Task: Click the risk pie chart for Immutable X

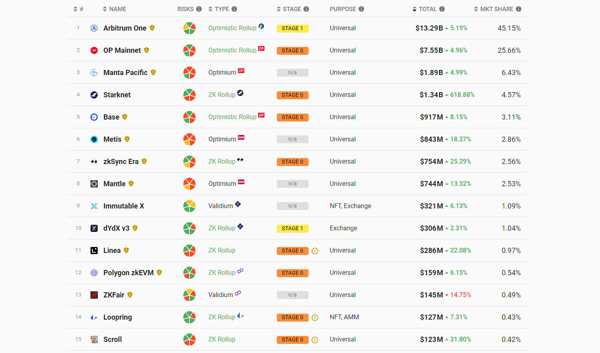Action: (x=189, y=206)
